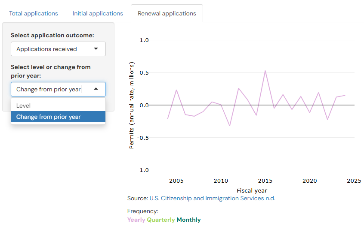Select the Renewal applications tab

coord(167,13)
